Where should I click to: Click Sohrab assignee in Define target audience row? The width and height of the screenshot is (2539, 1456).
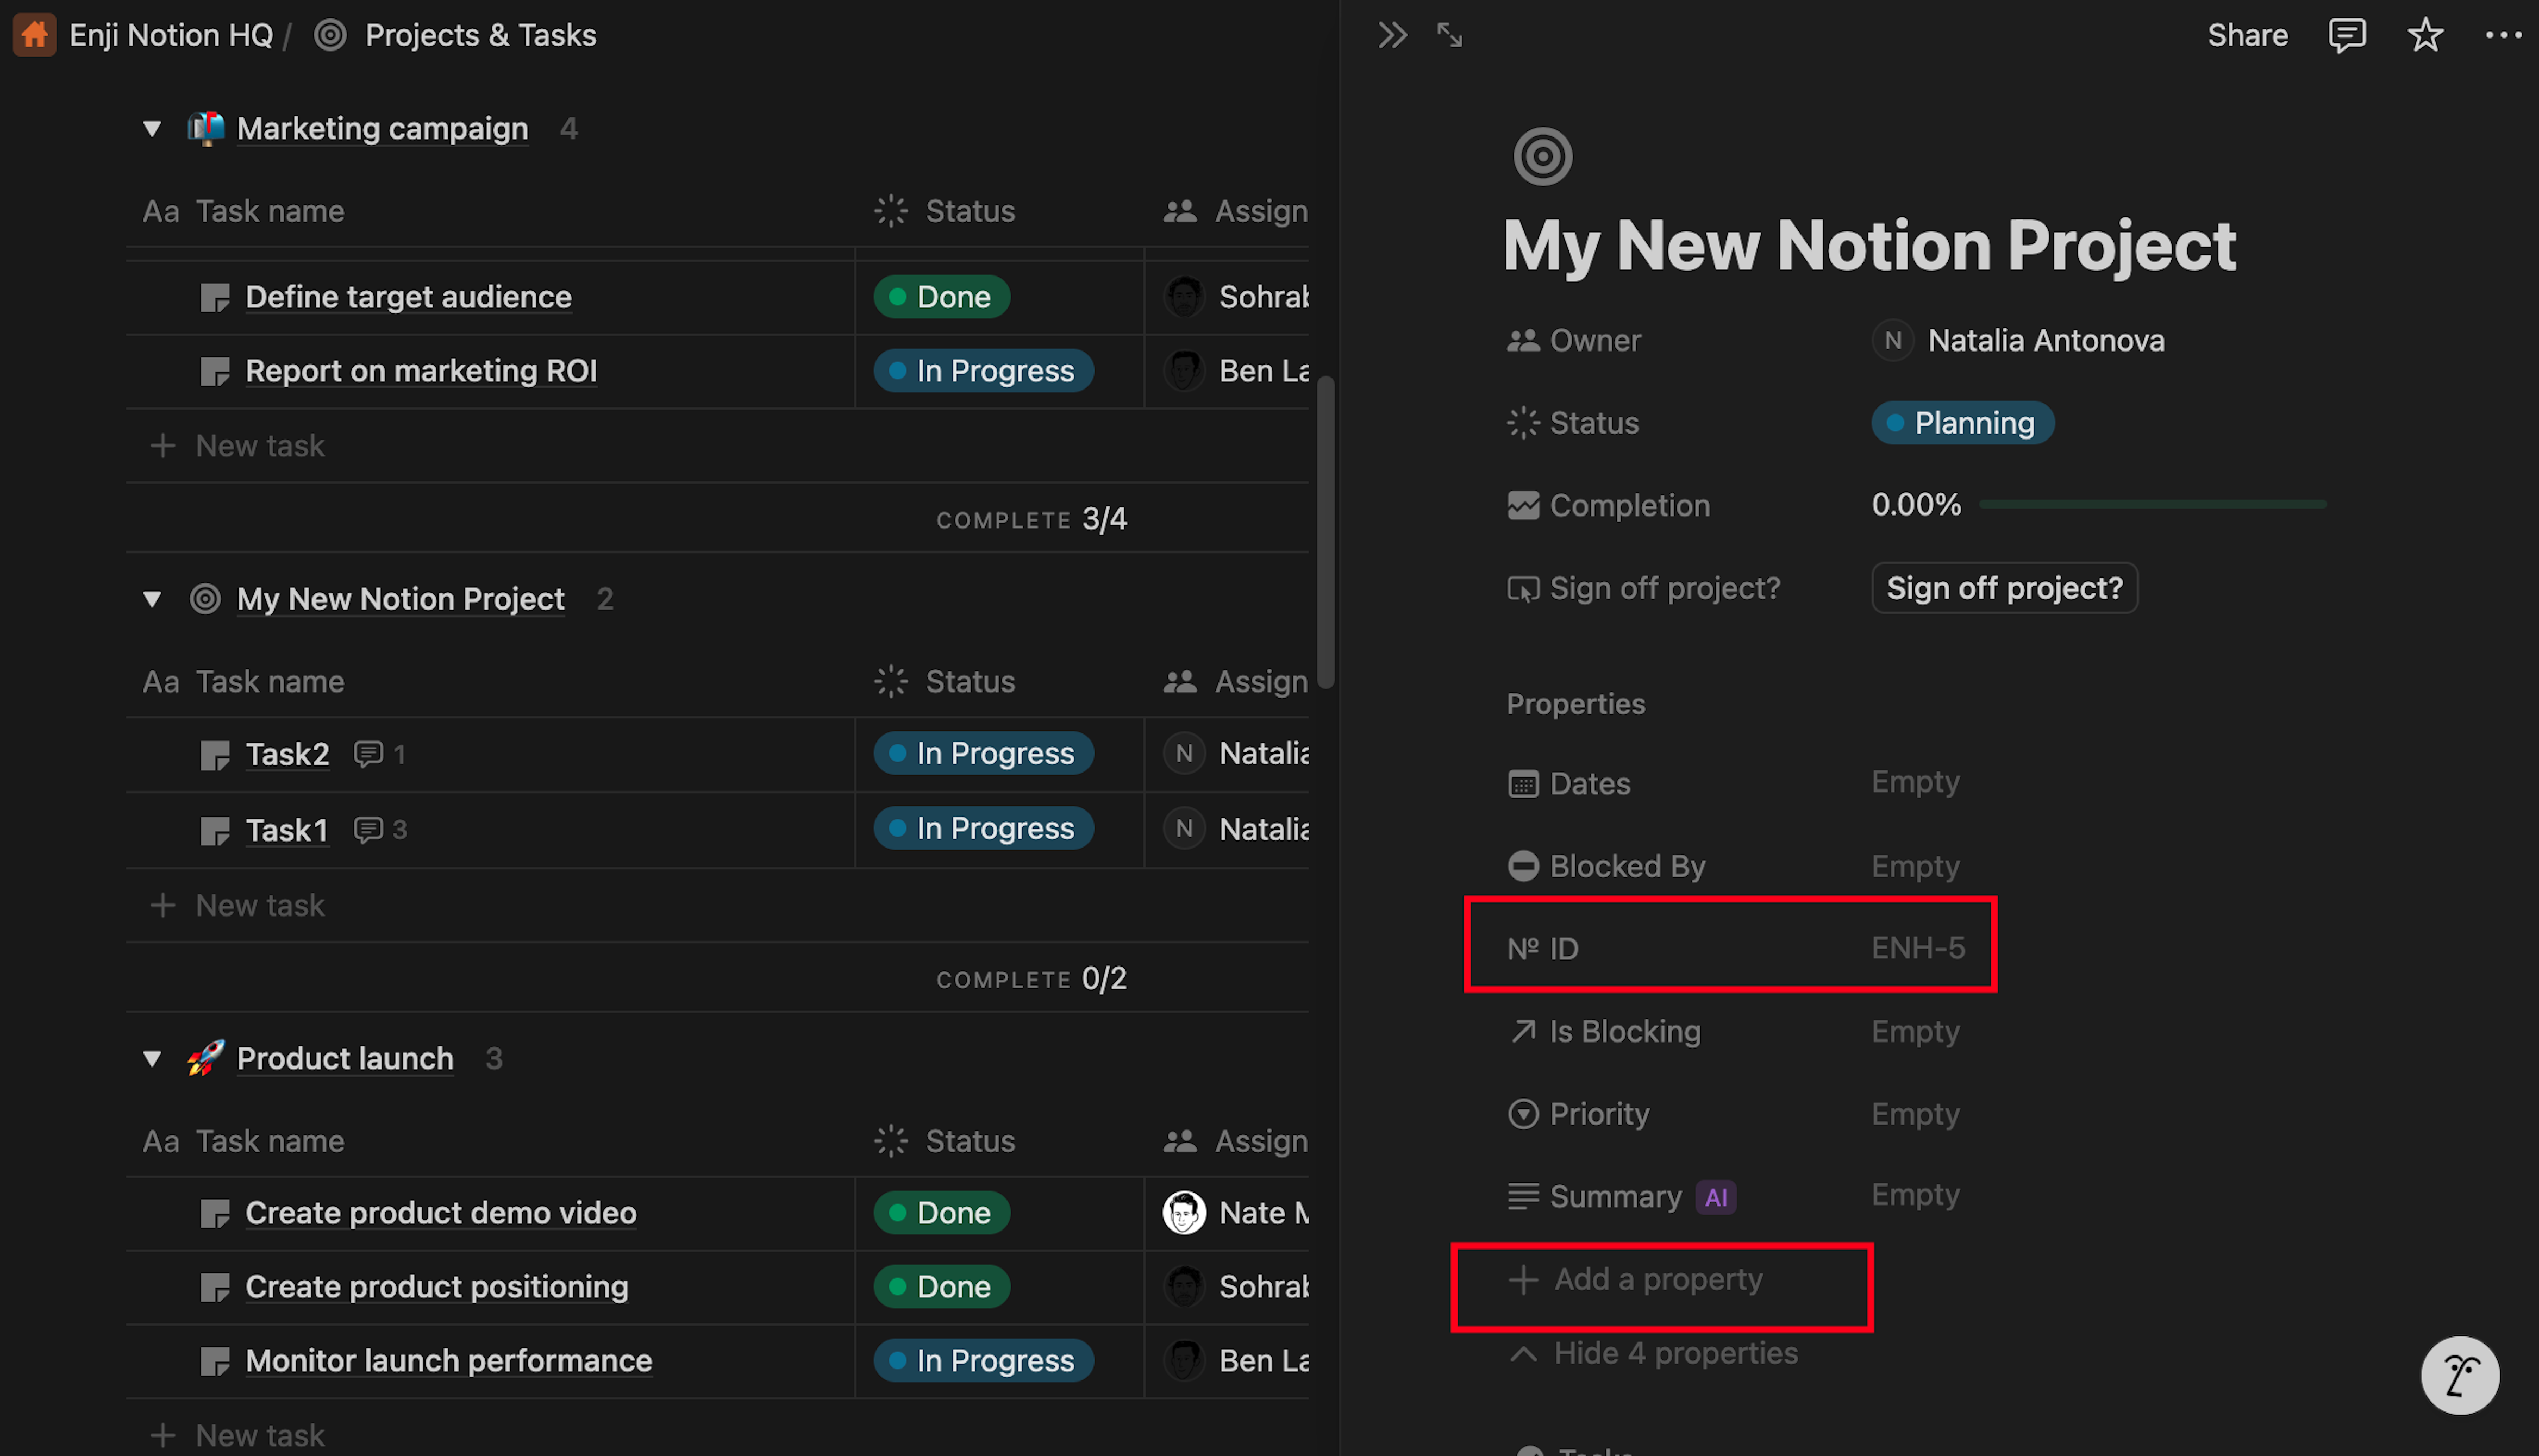coord(1235,297)
